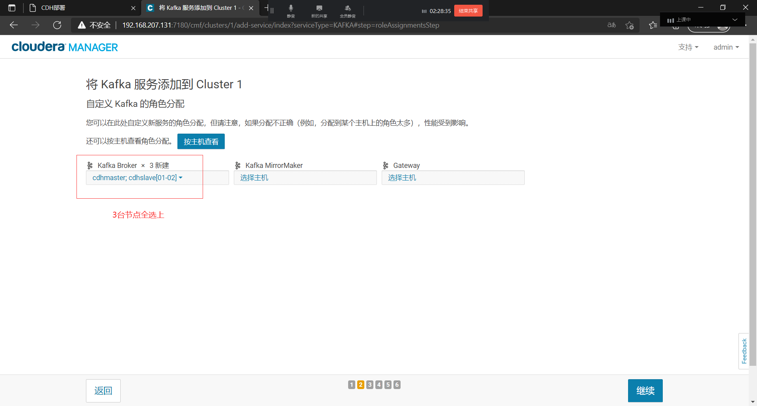The height and width of the screenshot is (406, 757).
Task: Close the Kafka service browser tab
Action: [x=251, y=8]
